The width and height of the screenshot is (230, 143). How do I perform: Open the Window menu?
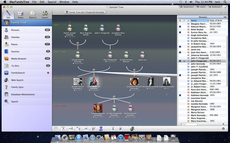click(64, 2)
